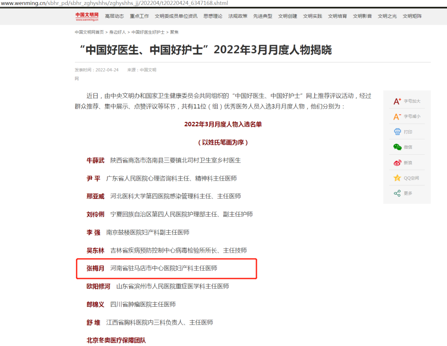The width and height of the screenshot is (447, 346).
Task: Go to 先进典型 navigation item
Action: (263, 16)
